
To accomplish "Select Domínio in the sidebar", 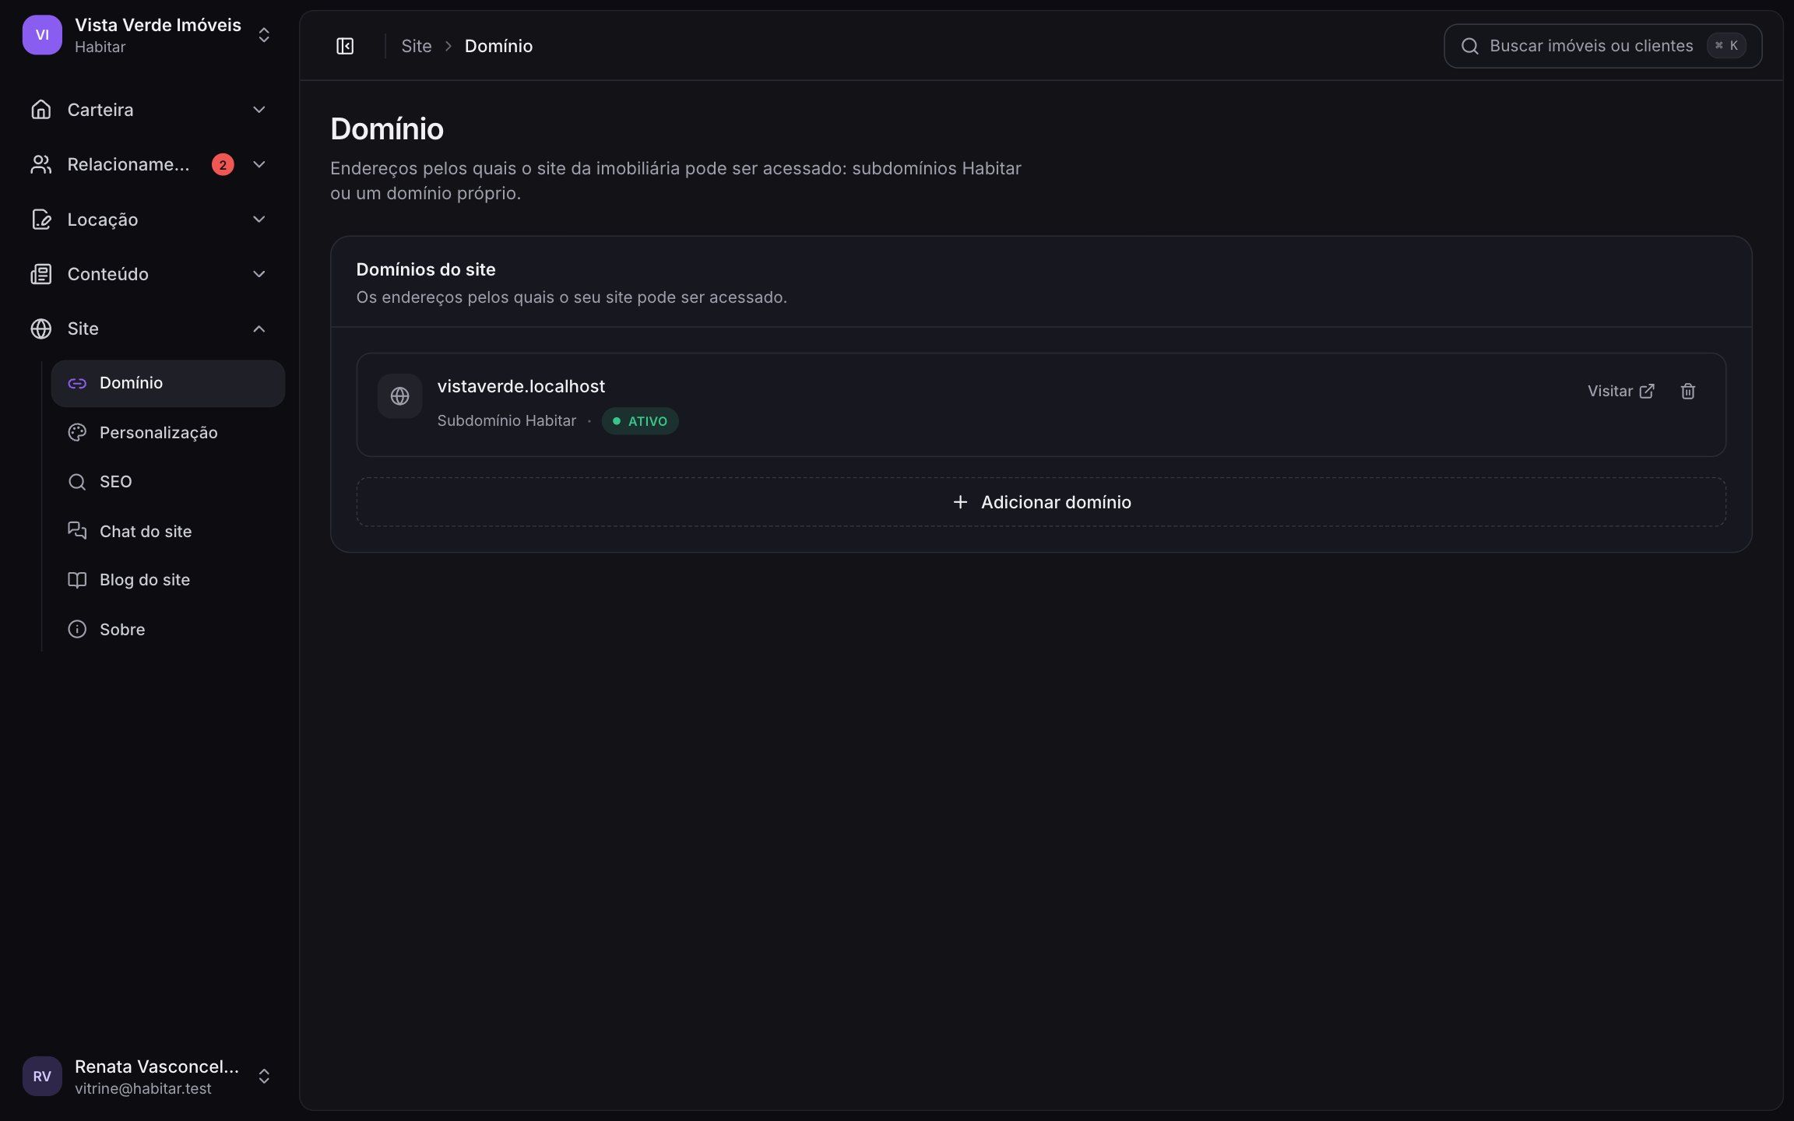I will click(168, 383).
